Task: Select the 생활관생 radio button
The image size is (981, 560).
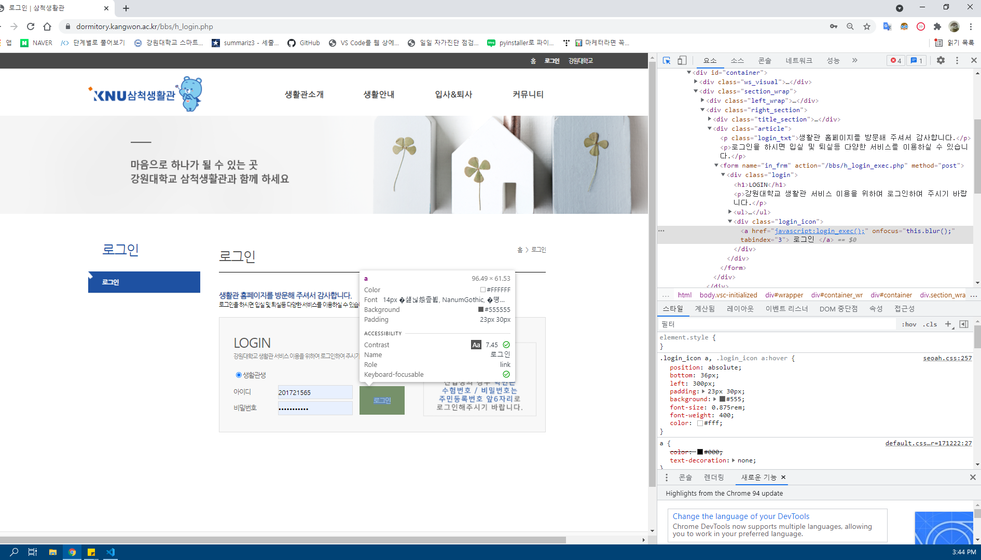Action: [x=239, y=375]
